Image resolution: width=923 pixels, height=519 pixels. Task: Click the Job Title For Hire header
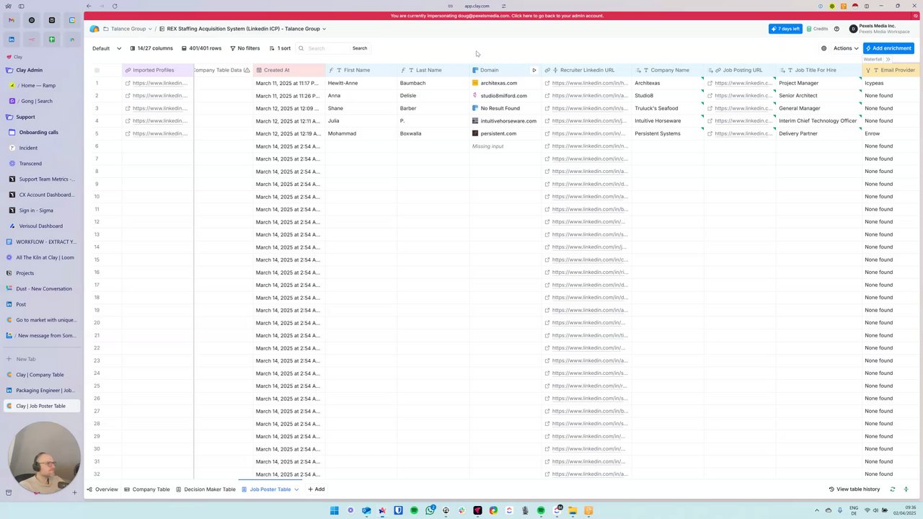818,70
